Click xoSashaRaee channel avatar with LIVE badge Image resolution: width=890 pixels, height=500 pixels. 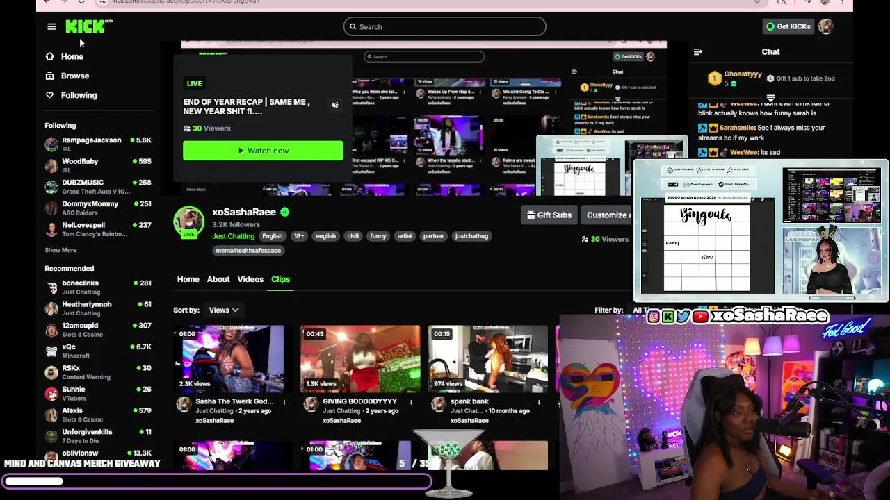click(188, 222)
